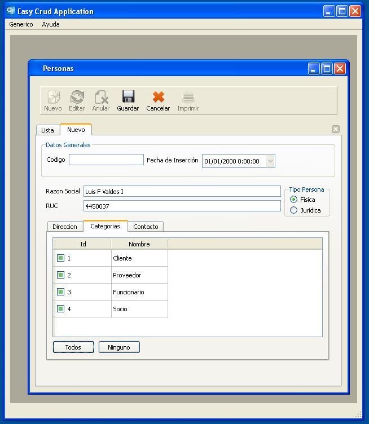Open the Generico menu
This screenshot has height=424, width=369.
tap(21, 24)
